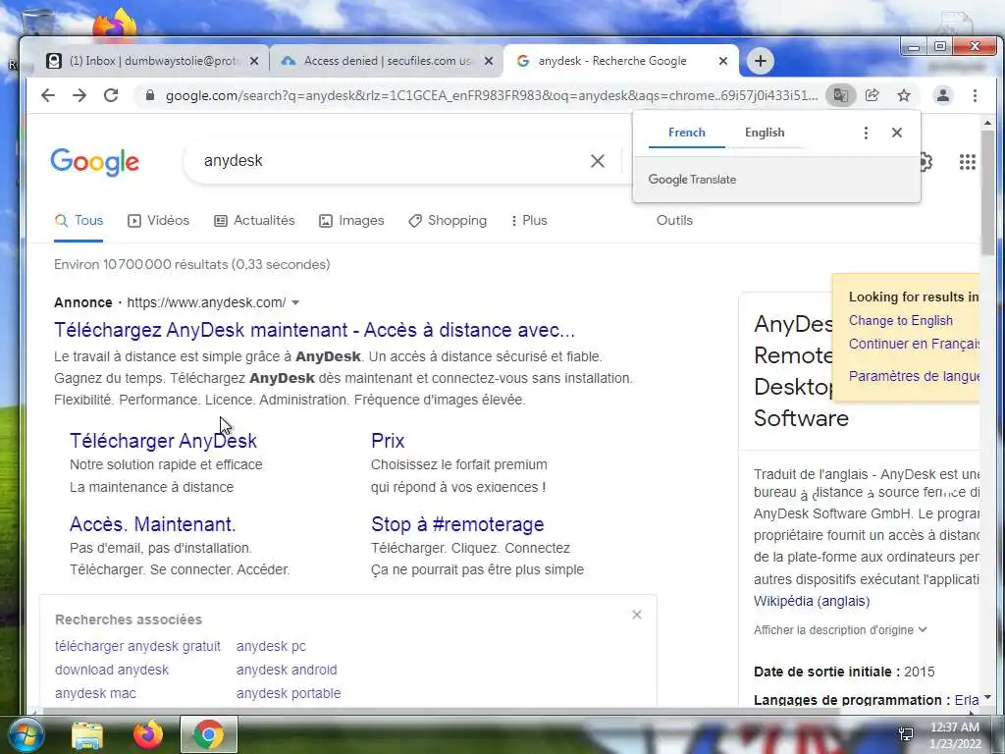
Task: Open the Windows Start button
Action: 26,734
